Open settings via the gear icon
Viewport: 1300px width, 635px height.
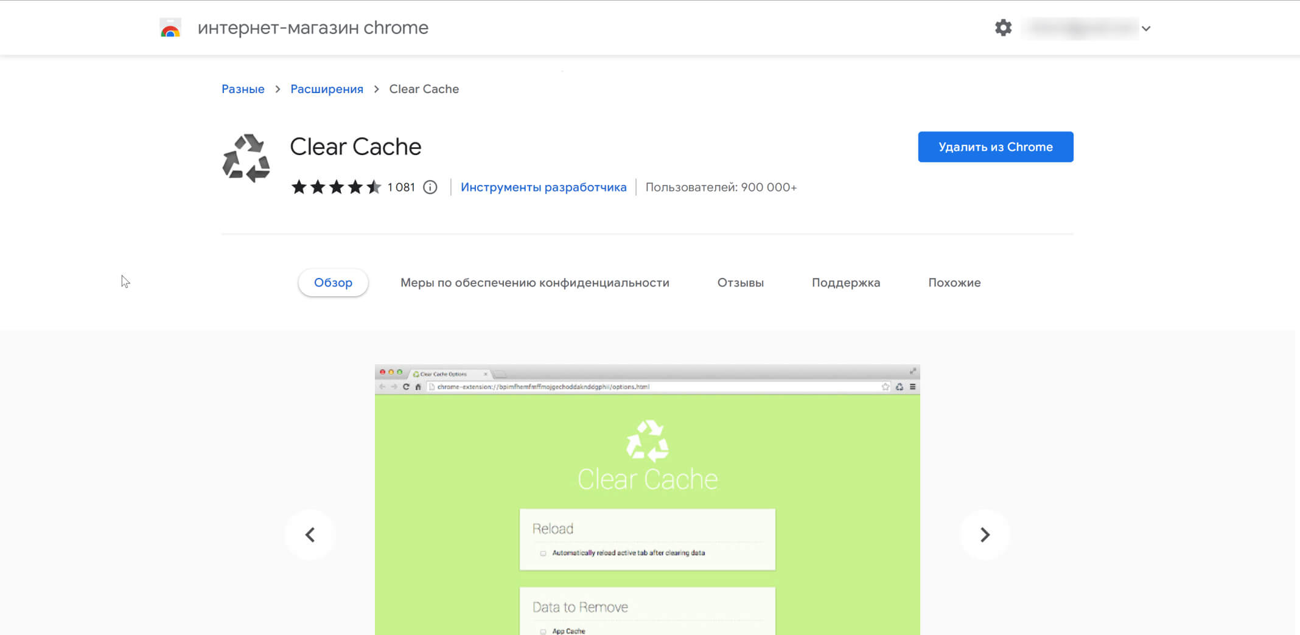click(x=1003, y=27)
